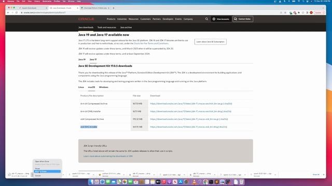
Task: Launch Safari from the Dock
Action: [102, 181]
